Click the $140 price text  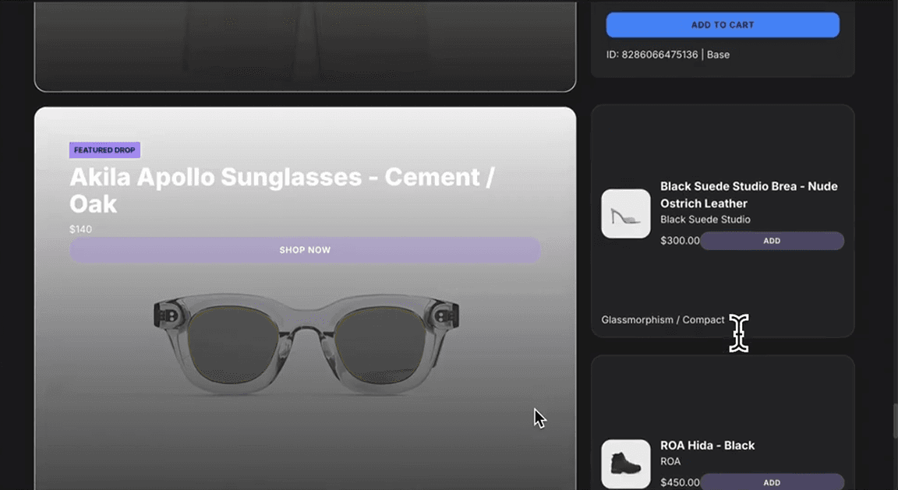81,229
